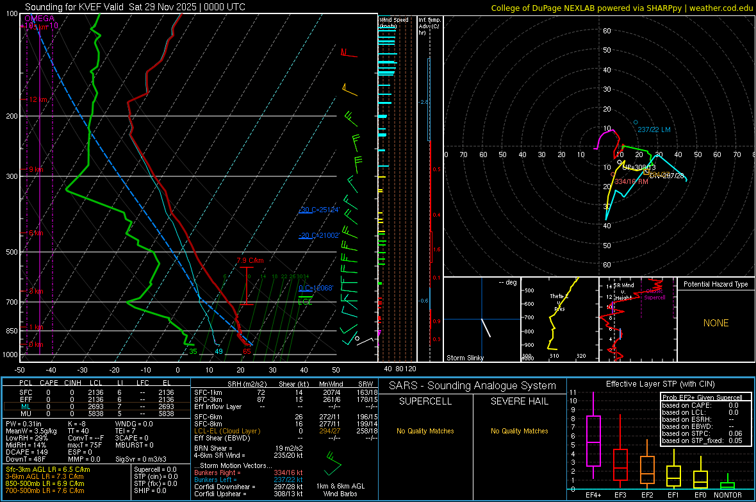Click the 0 C=12068' level label
Viewport: 756px width, 502px height.
tap(316, 288)
